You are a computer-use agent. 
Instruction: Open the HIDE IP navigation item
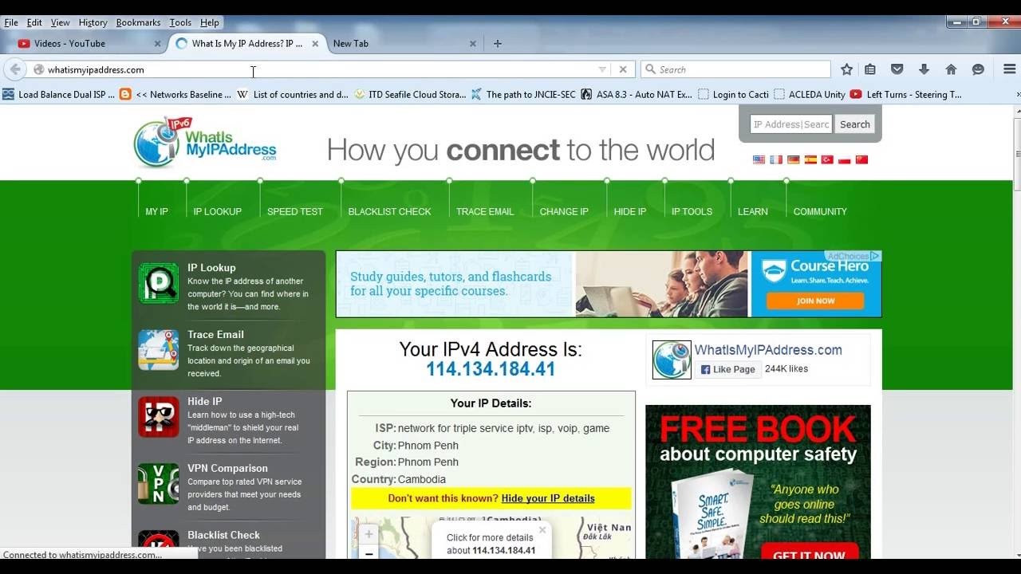point(630,211)
